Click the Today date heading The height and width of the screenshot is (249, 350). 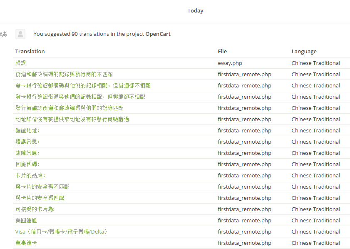pos(195,11)
